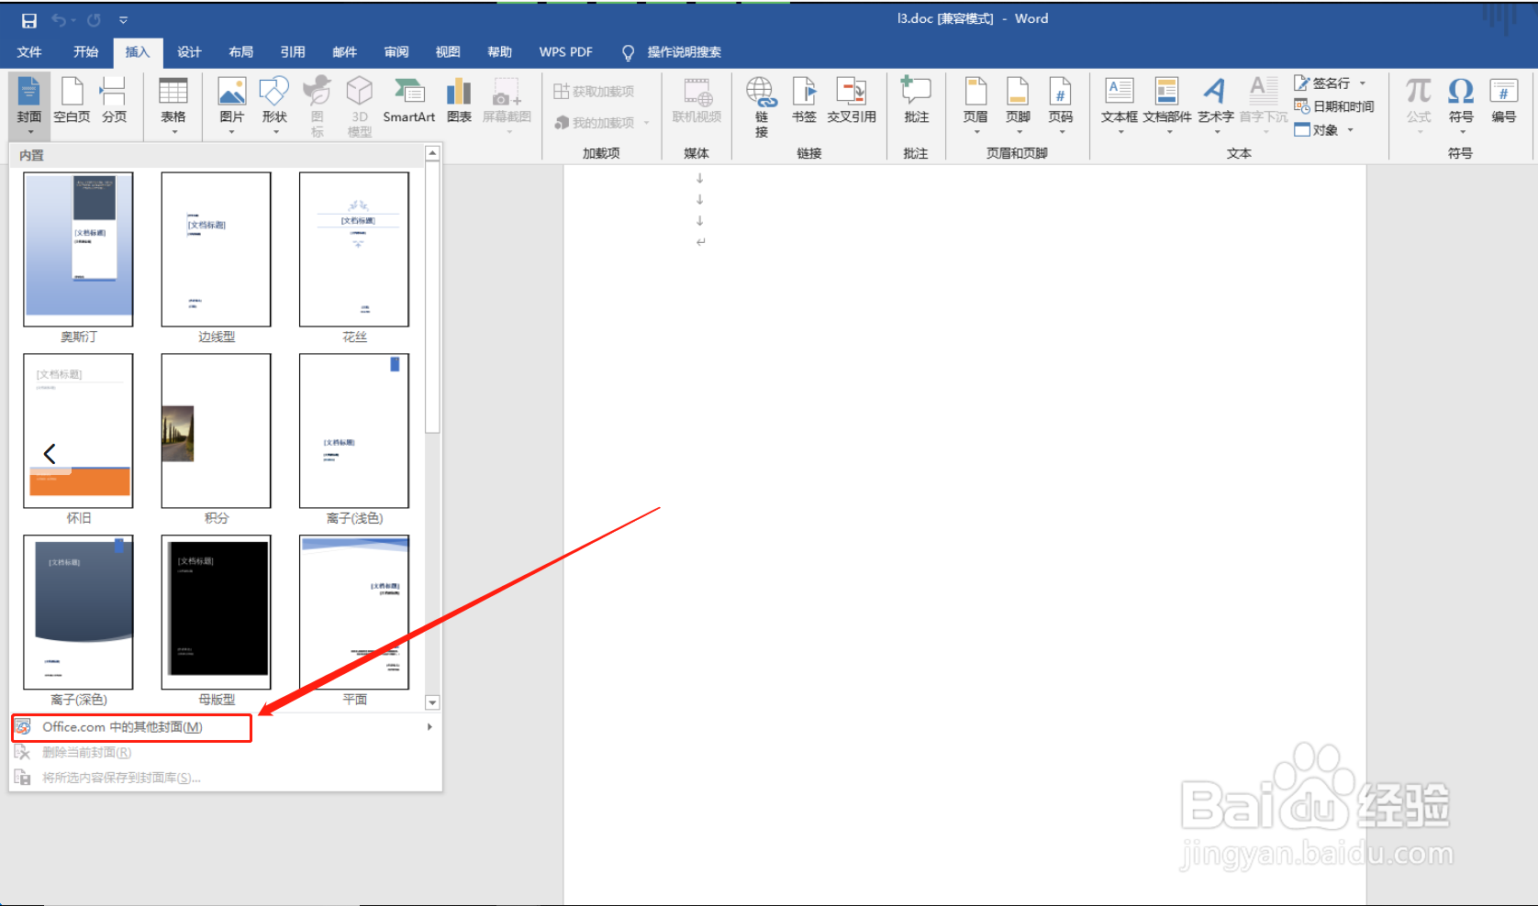
Task: Open the WPS PDF ribbon tab
Action: [x=566, y=52]
